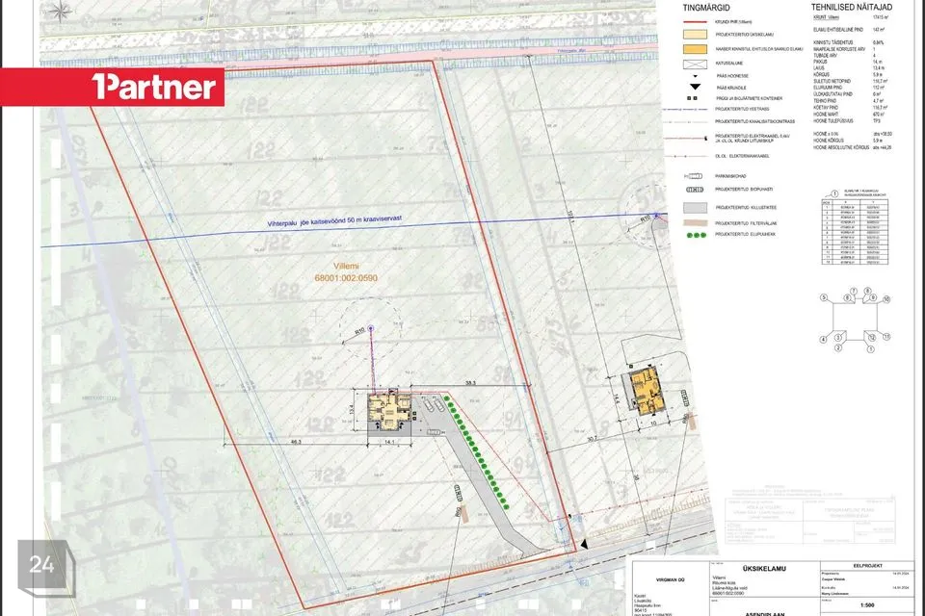Click the parking spaces legend symbol
The image size is (925, 616).
693,176
